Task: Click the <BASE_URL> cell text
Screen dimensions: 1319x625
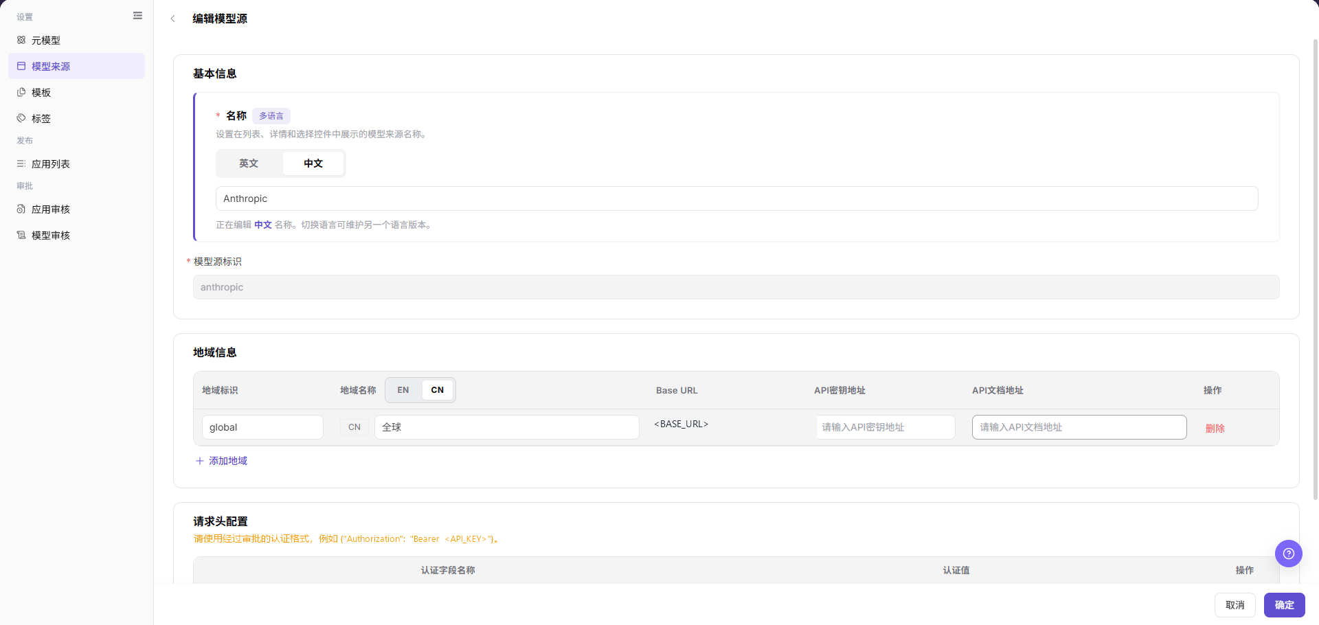Action: (681, 424)
